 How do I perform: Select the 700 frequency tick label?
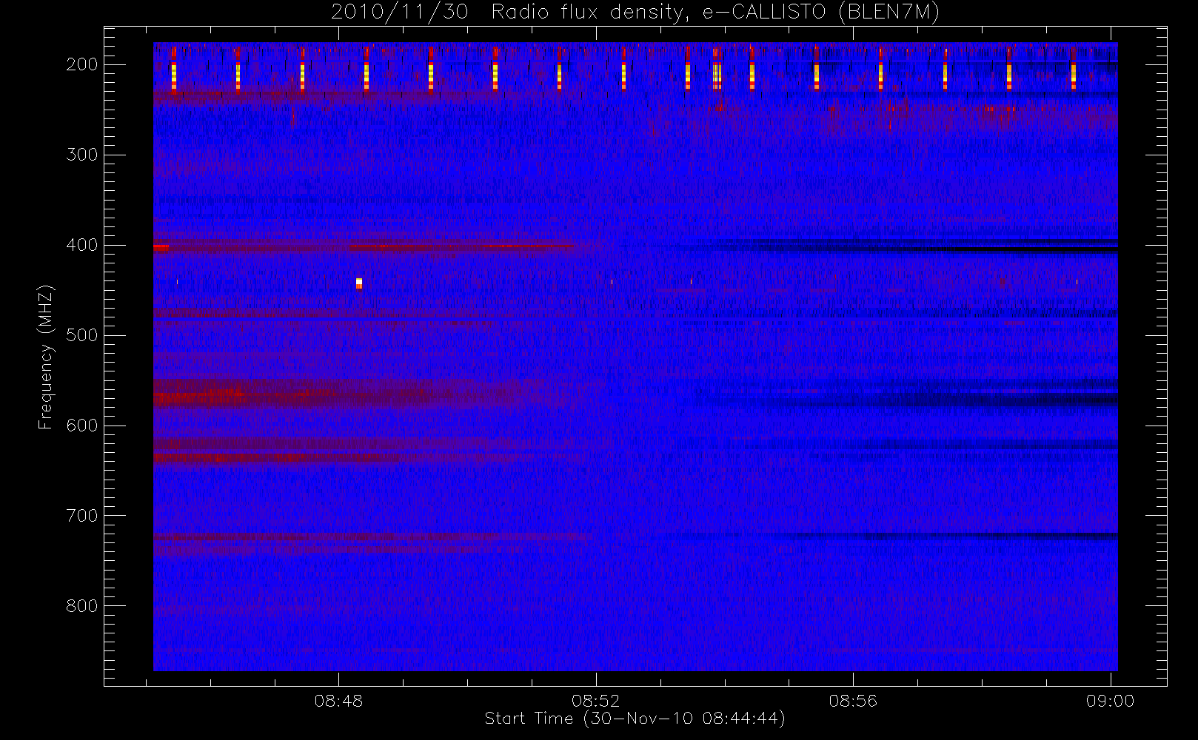82,516
